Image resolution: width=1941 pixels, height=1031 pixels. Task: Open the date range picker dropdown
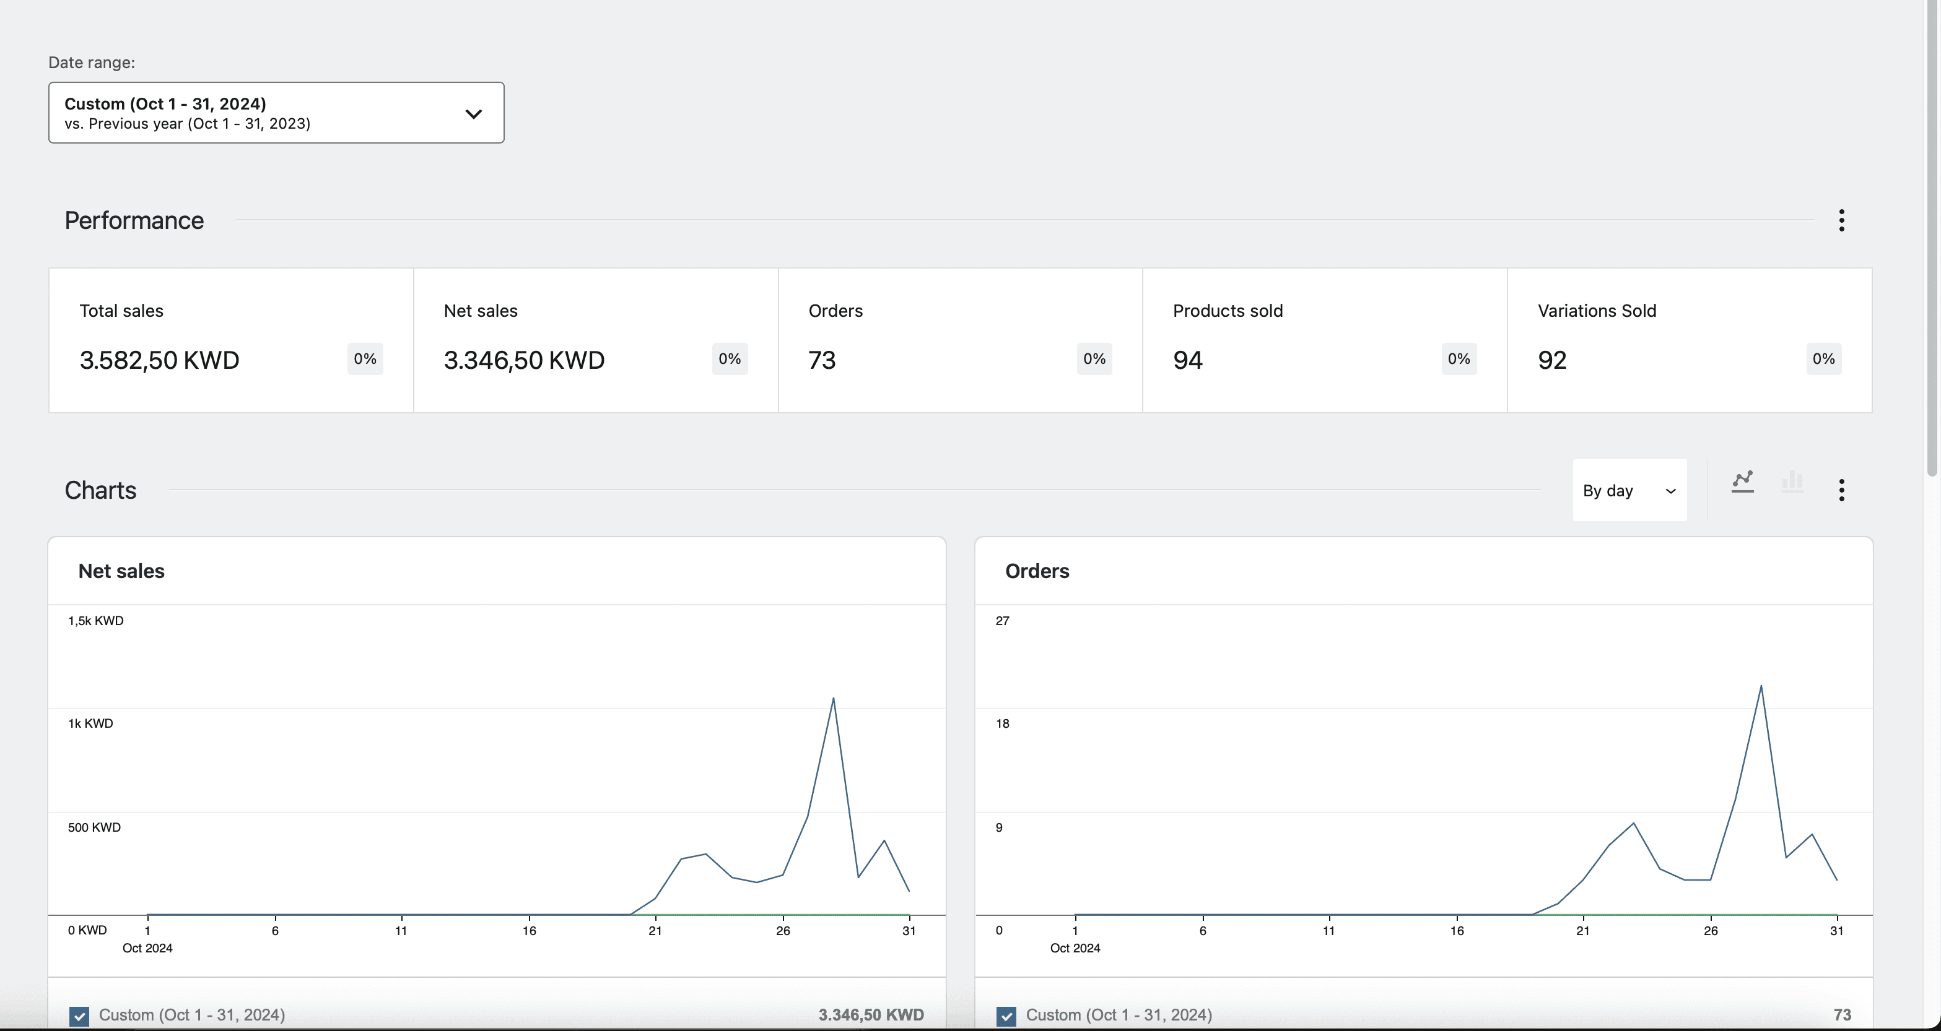click(276, 113)
